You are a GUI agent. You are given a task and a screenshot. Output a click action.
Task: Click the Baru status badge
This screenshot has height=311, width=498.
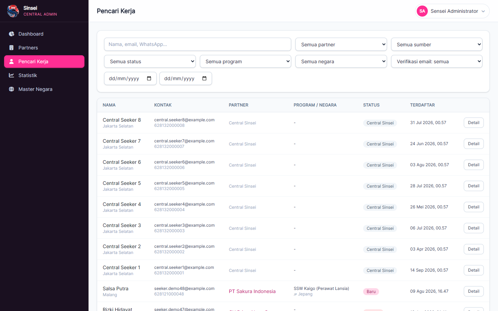[371, 292]
